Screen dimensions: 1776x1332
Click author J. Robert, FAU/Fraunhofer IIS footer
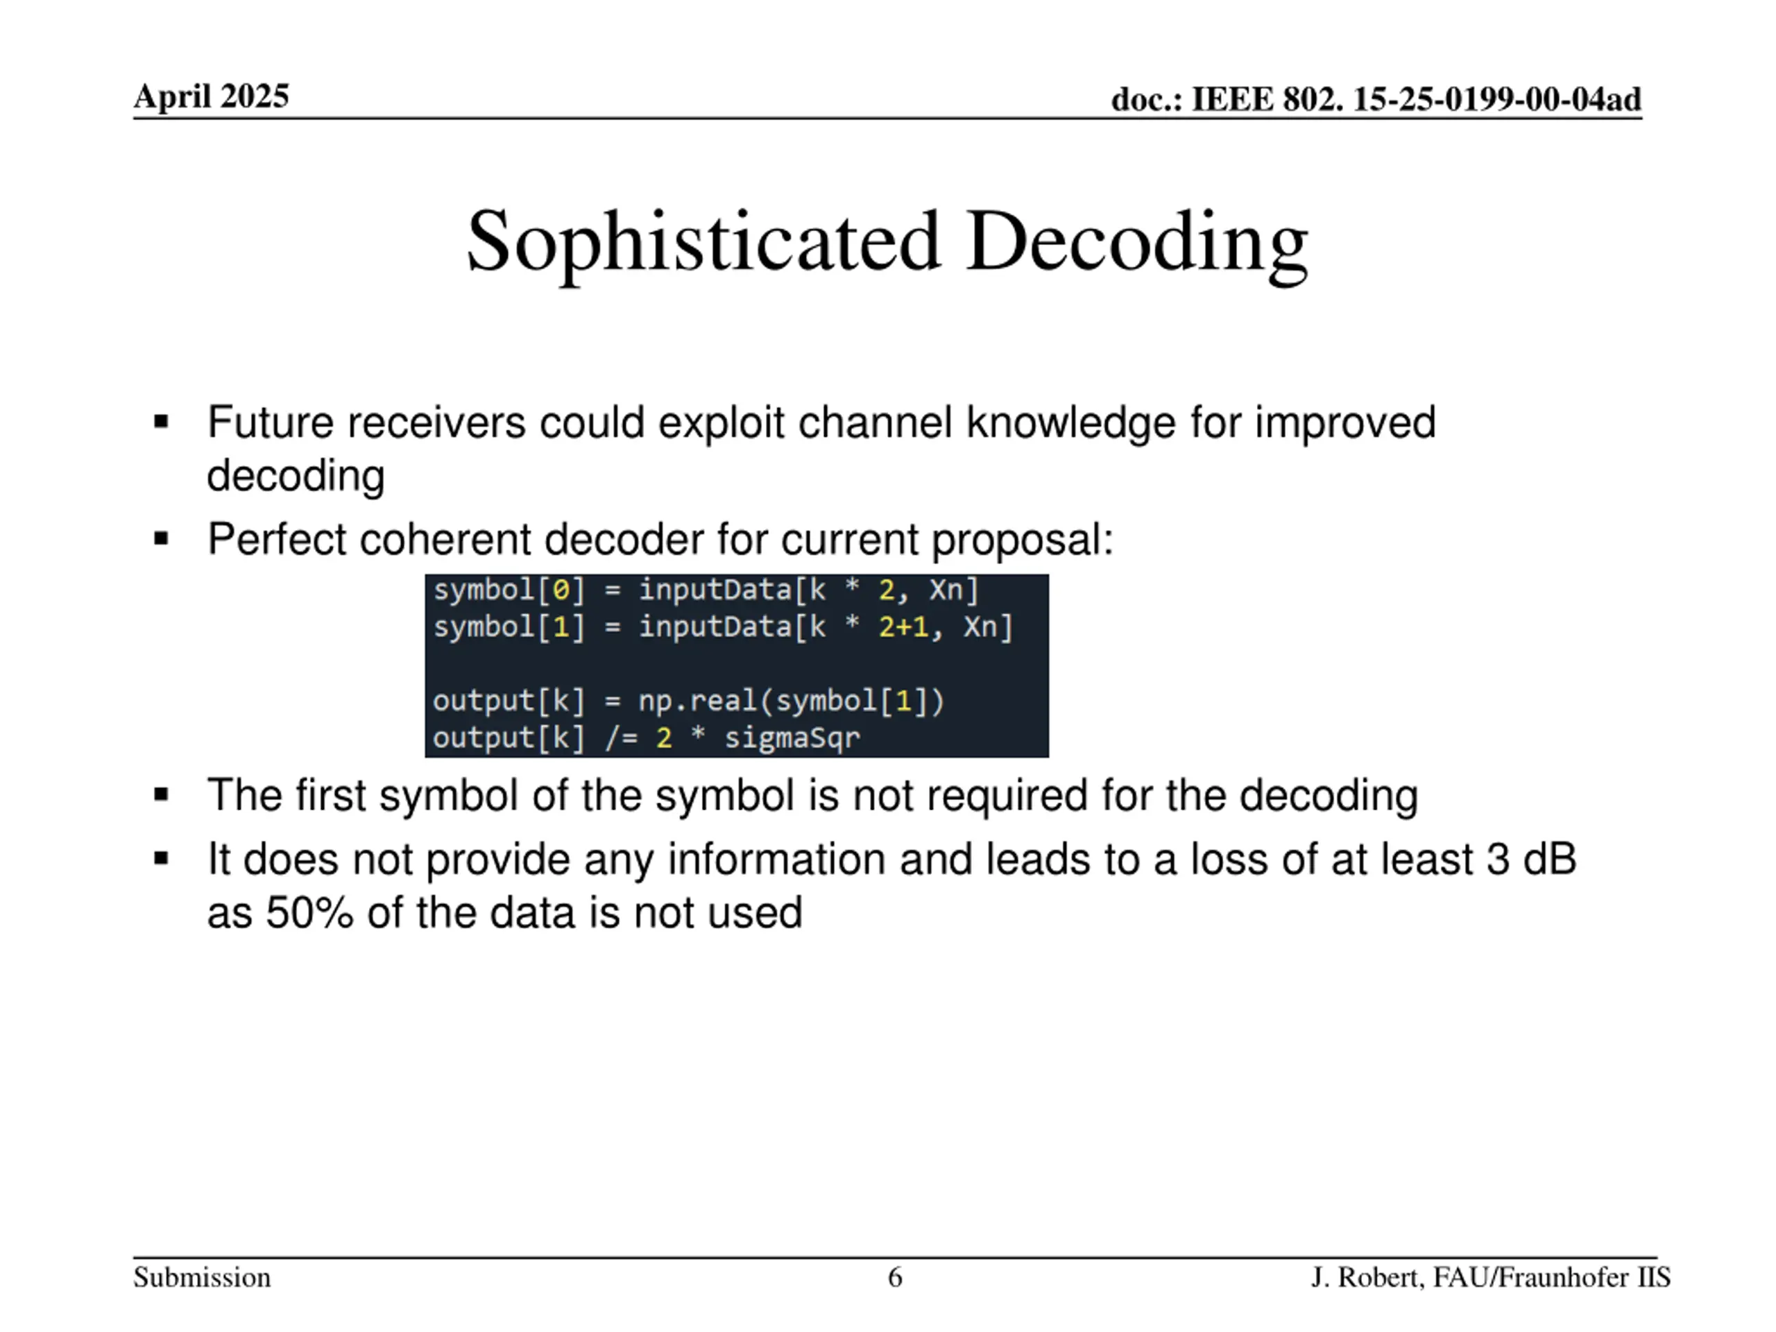[x=1491, y=1277]
